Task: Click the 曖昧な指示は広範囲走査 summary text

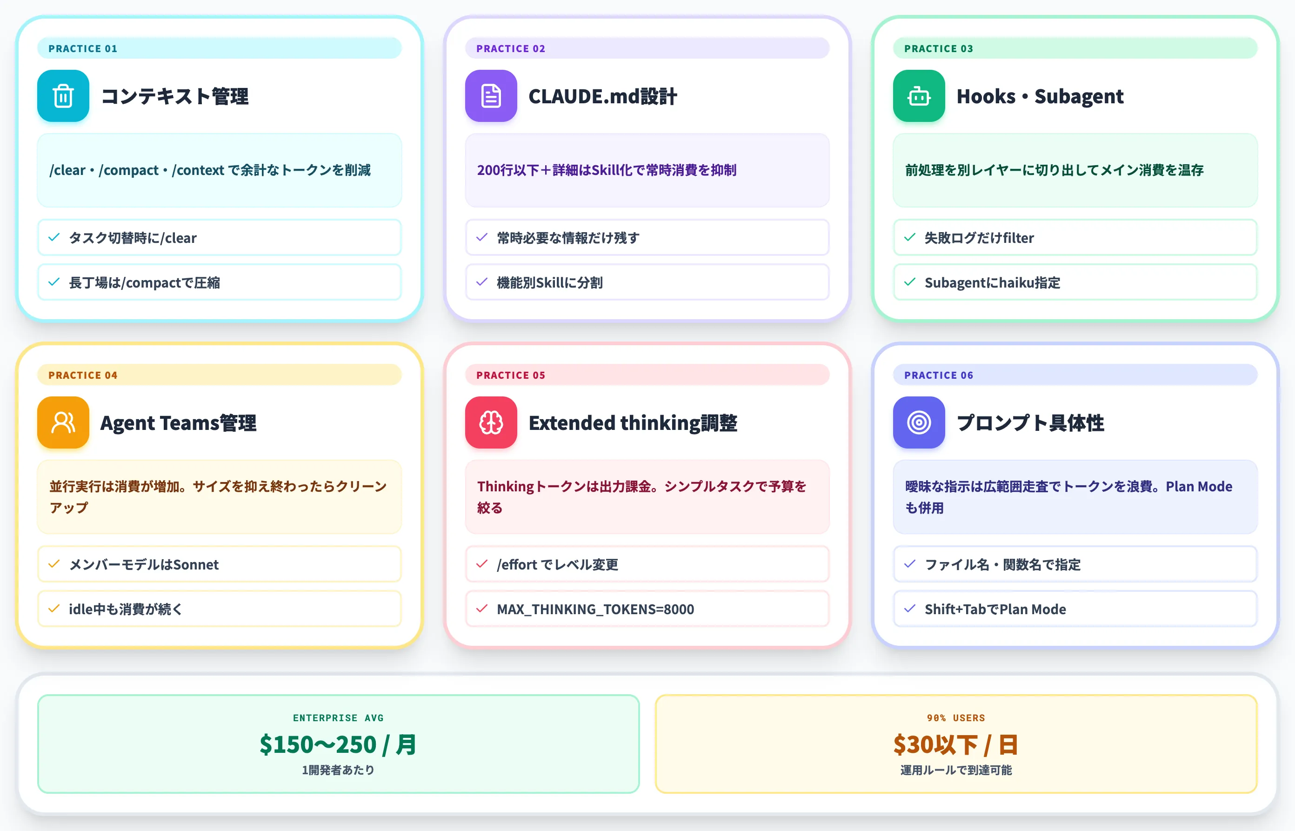Action: coord(1068,497)
